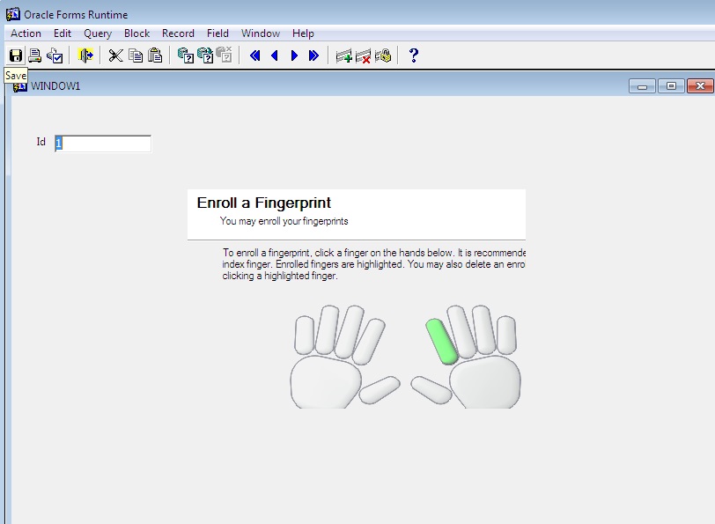Click the Paste clipboard icon
Viewport: 715px width, 524px height.
(155, 55)
